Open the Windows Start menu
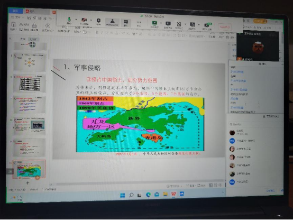 (122, 195)
